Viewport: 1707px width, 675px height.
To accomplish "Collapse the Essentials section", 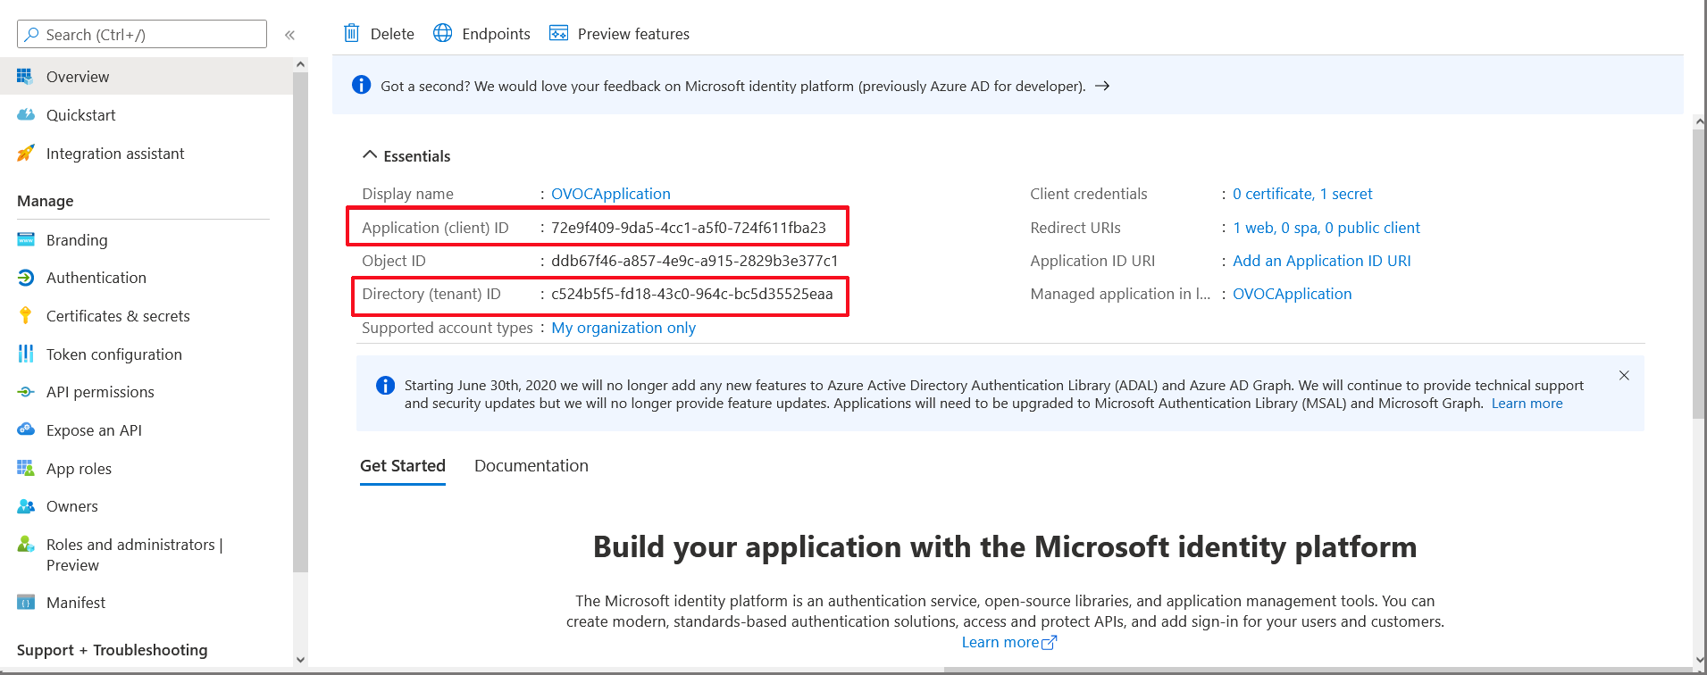I will click(370, 155).
